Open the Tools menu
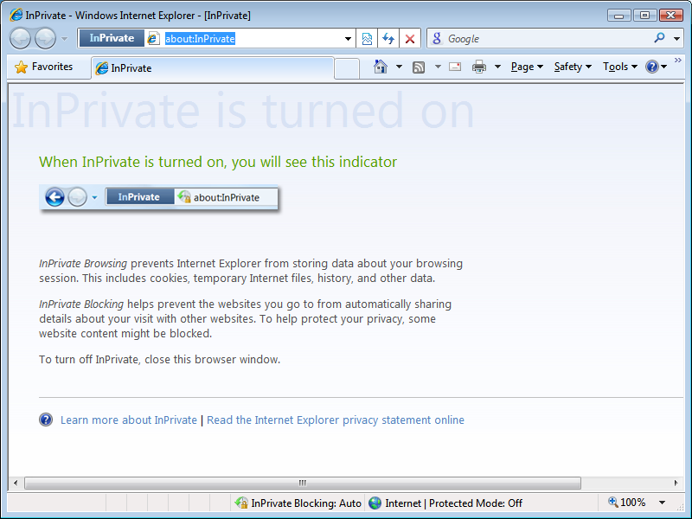692x519 pixels. 620,67
